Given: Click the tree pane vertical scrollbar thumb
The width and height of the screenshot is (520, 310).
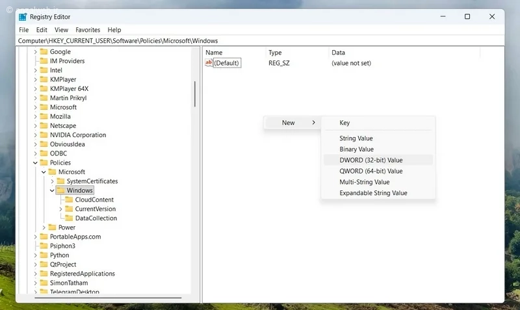Looking at the screenshot, I should (194, 94).
